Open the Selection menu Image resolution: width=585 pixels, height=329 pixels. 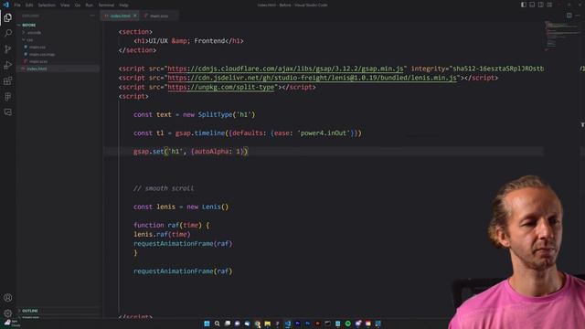coord(47,5)
